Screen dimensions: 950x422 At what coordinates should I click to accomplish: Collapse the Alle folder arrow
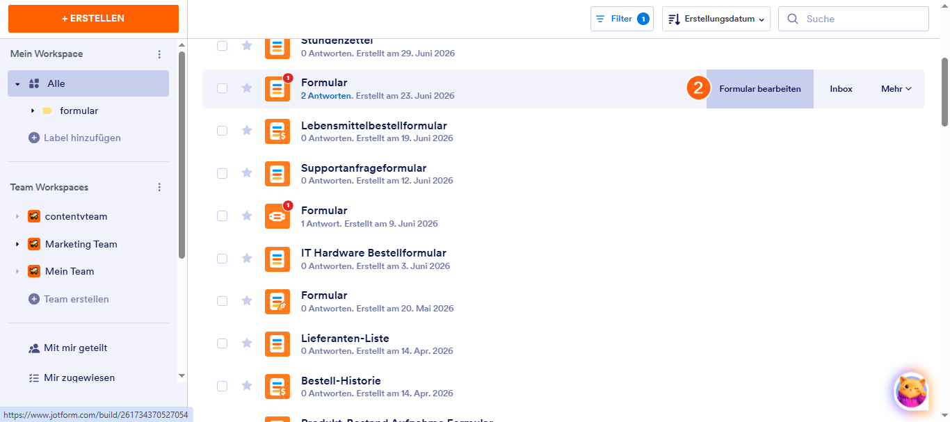click(17, 83)
